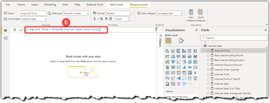
Task: Open the Data category dropdown
Action: coord(170,13)
